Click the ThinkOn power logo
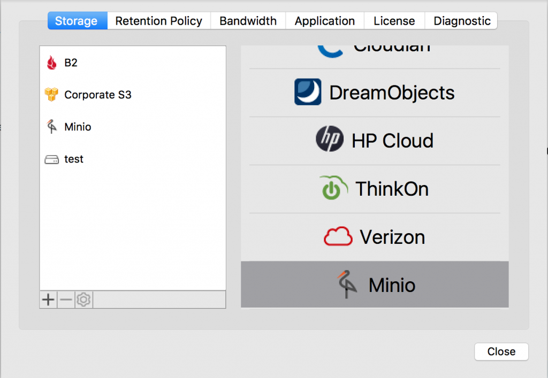The image size is (548, 378). tap(333, 188)
